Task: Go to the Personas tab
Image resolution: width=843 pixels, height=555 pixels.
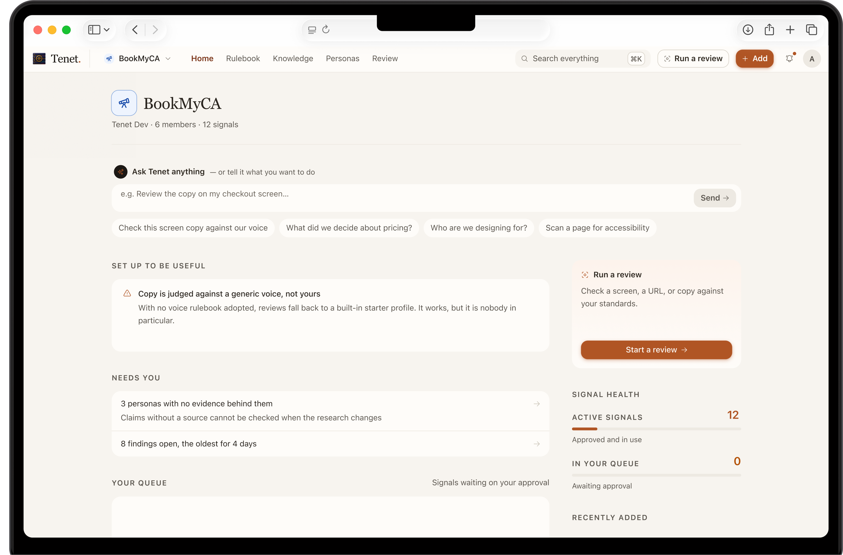Action: pyautogui.click(x=342, y=59)
